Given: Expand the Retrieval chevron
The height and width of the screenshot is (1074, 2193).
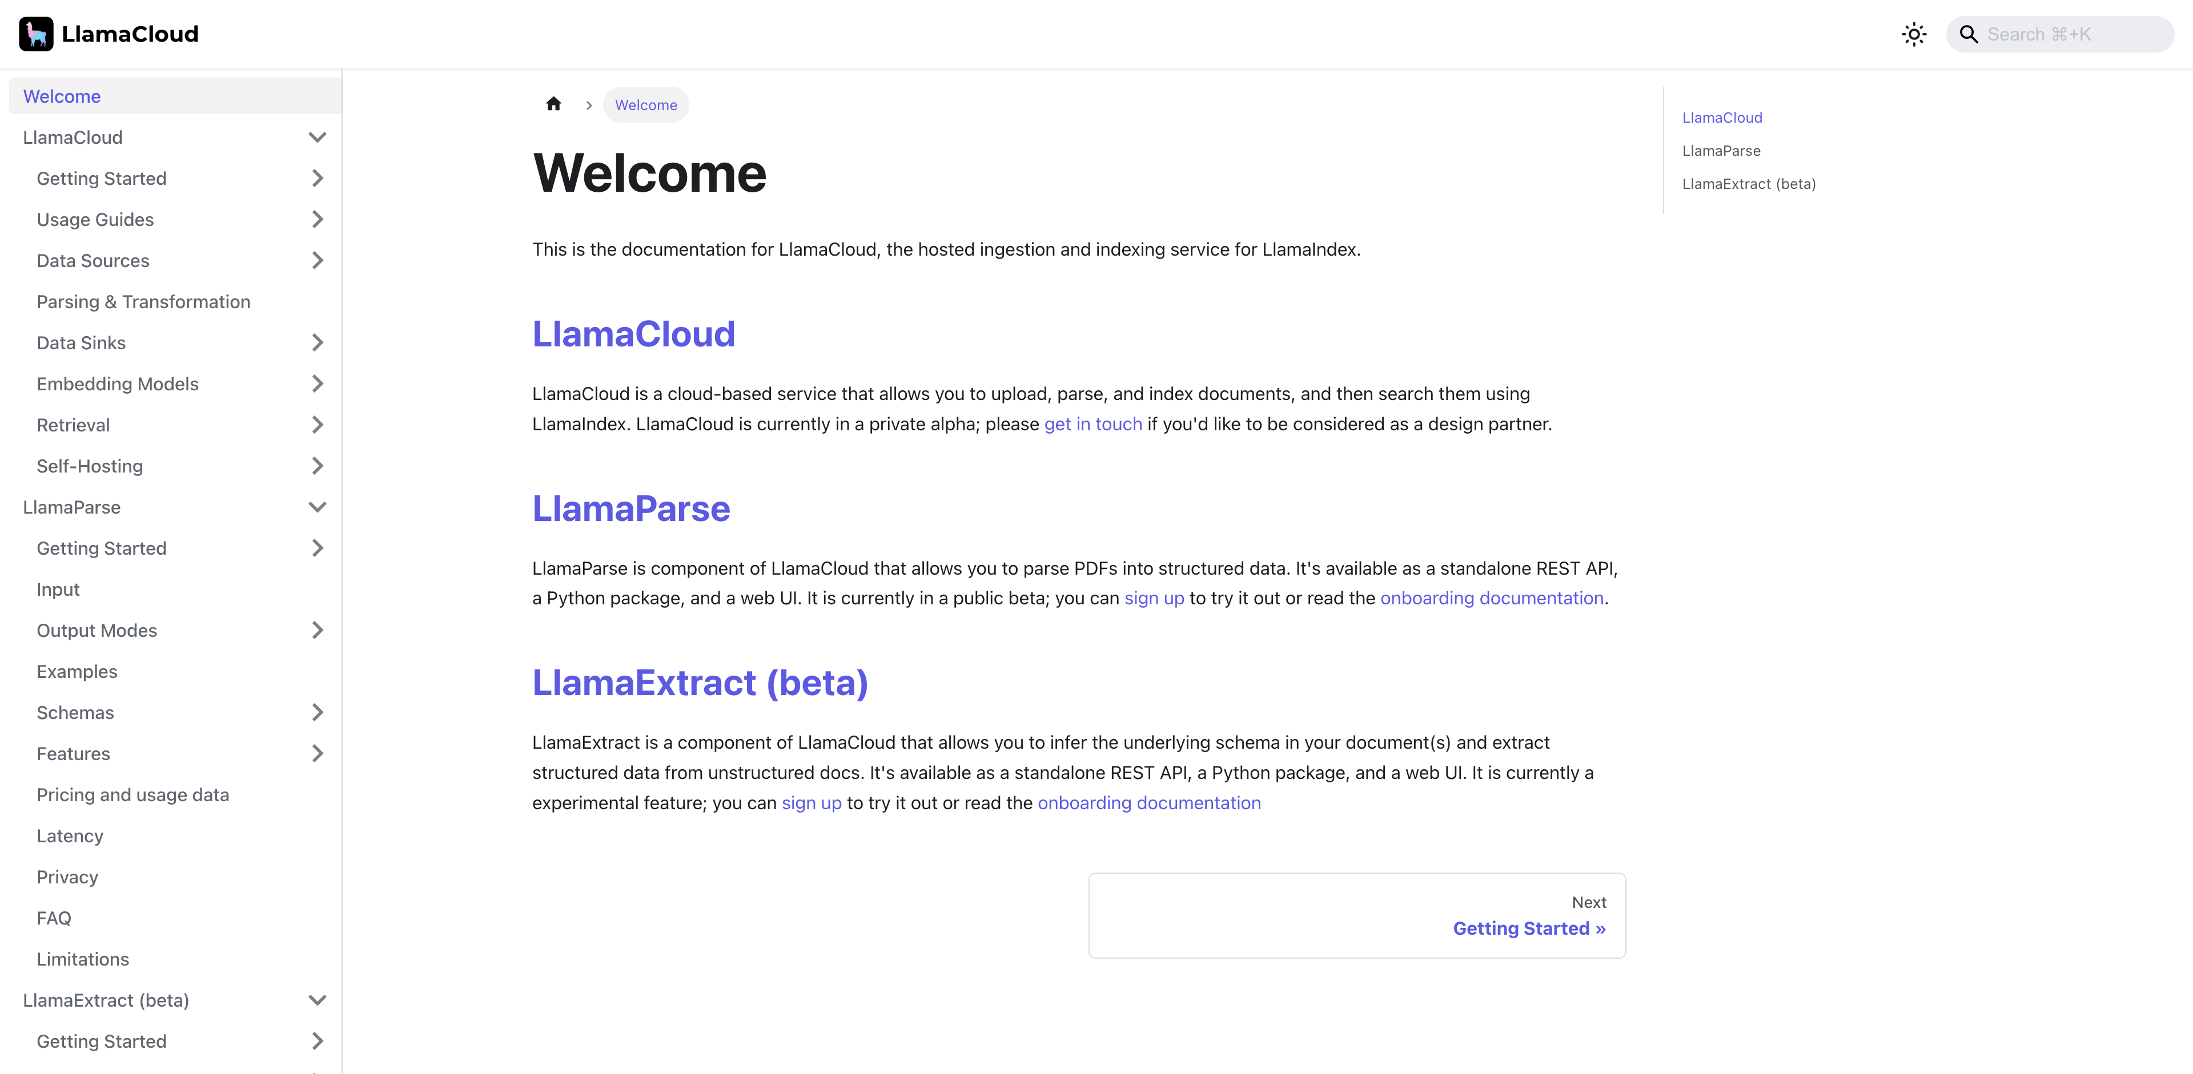Looking at the screenshot, I should pos(318,425).
